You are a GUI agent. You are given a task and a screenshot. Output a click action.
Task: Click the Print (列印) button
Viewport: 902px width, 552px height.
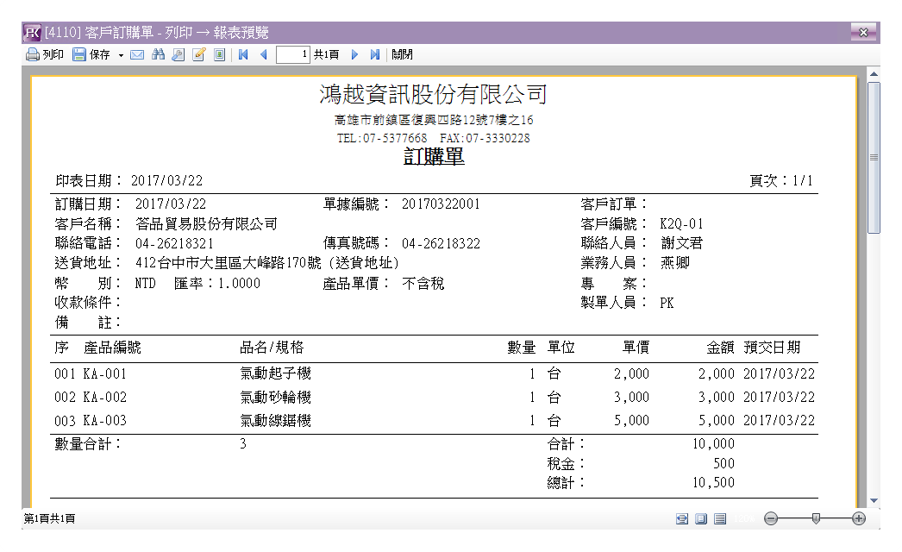click(x=45, y=54)
